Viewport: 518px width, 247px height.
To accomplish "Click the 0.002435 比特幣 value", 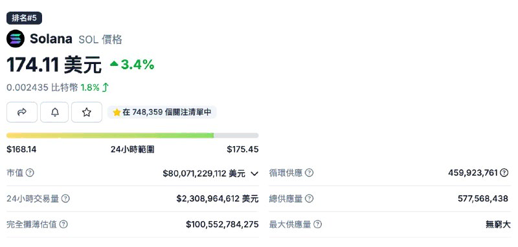I will (42, 87).
